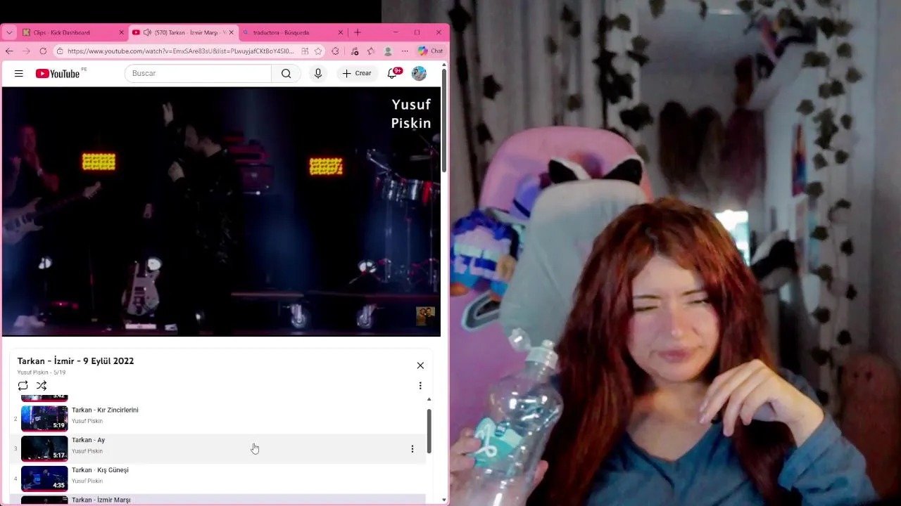Go back with the browser back arrow
901x506 pixels.
(9, 51)
